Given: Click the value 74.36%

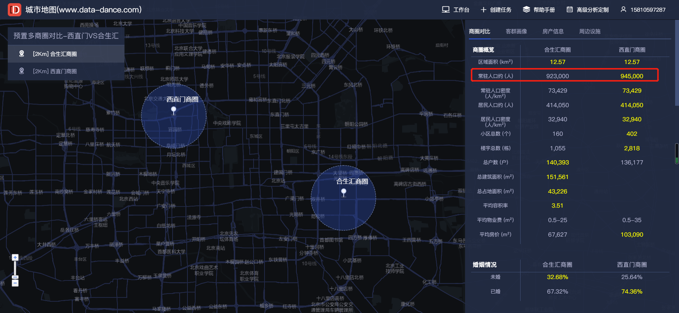Looking at the screenshot, I should [632, 291].
